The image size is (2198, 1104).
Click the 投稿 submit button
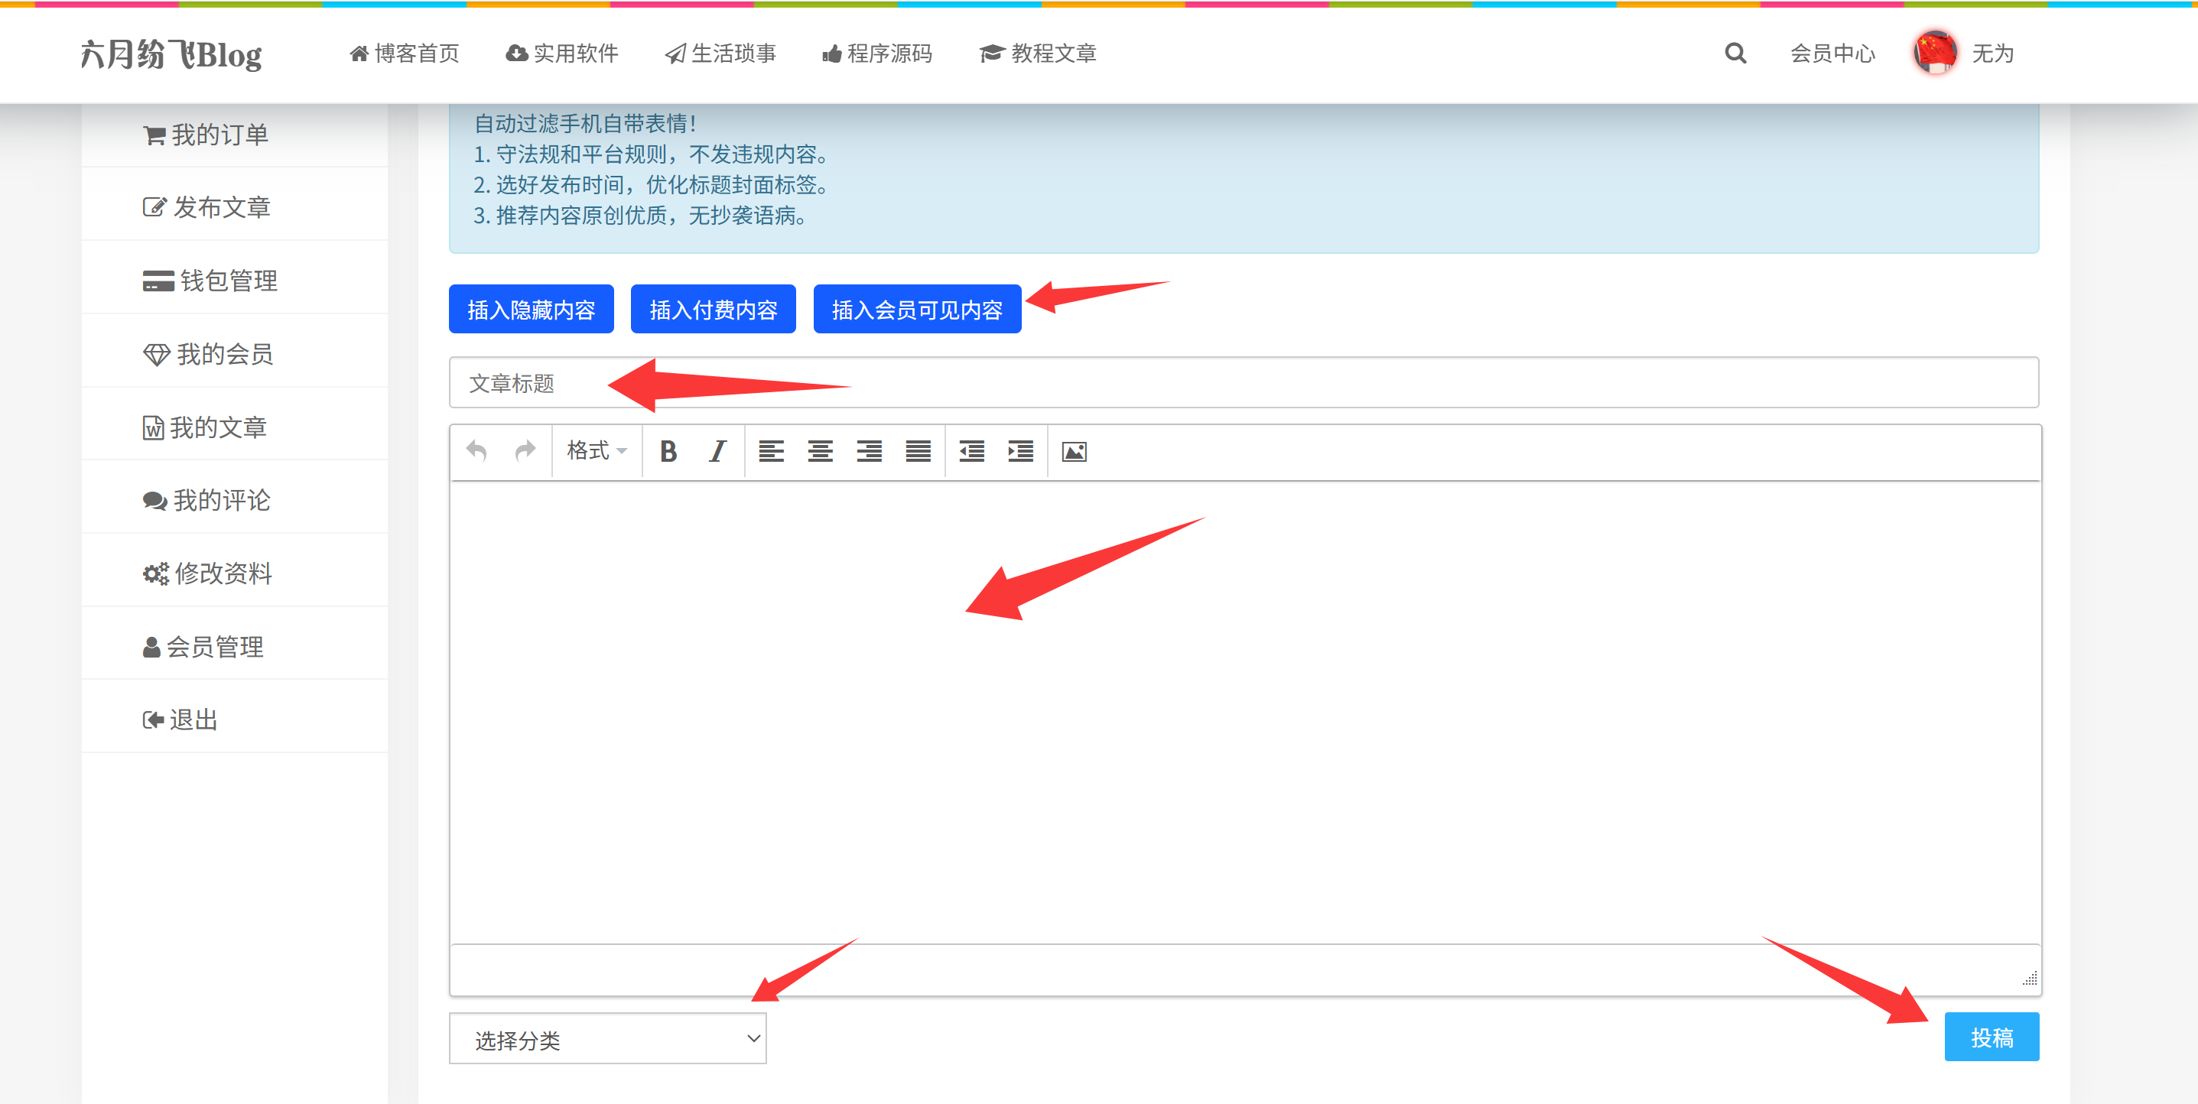(x=1992, y=1037)
